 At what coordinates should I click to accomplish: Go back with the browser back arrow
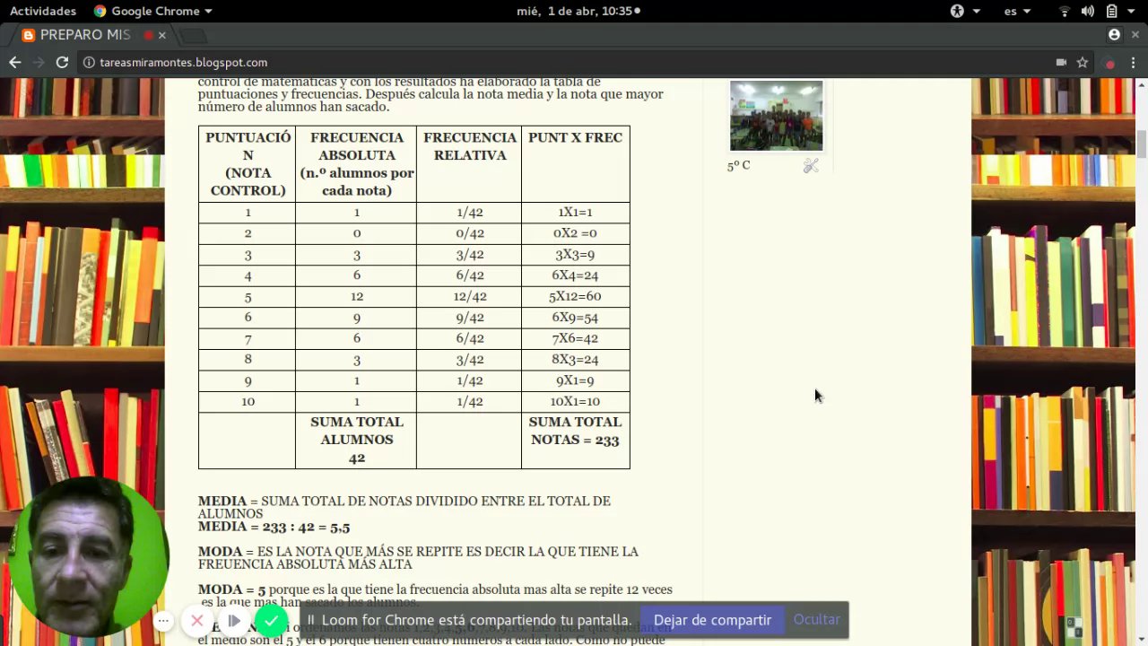point(14,62)
